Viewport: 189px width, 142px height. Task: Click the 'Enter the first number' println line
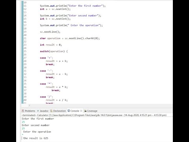(73, 6)
